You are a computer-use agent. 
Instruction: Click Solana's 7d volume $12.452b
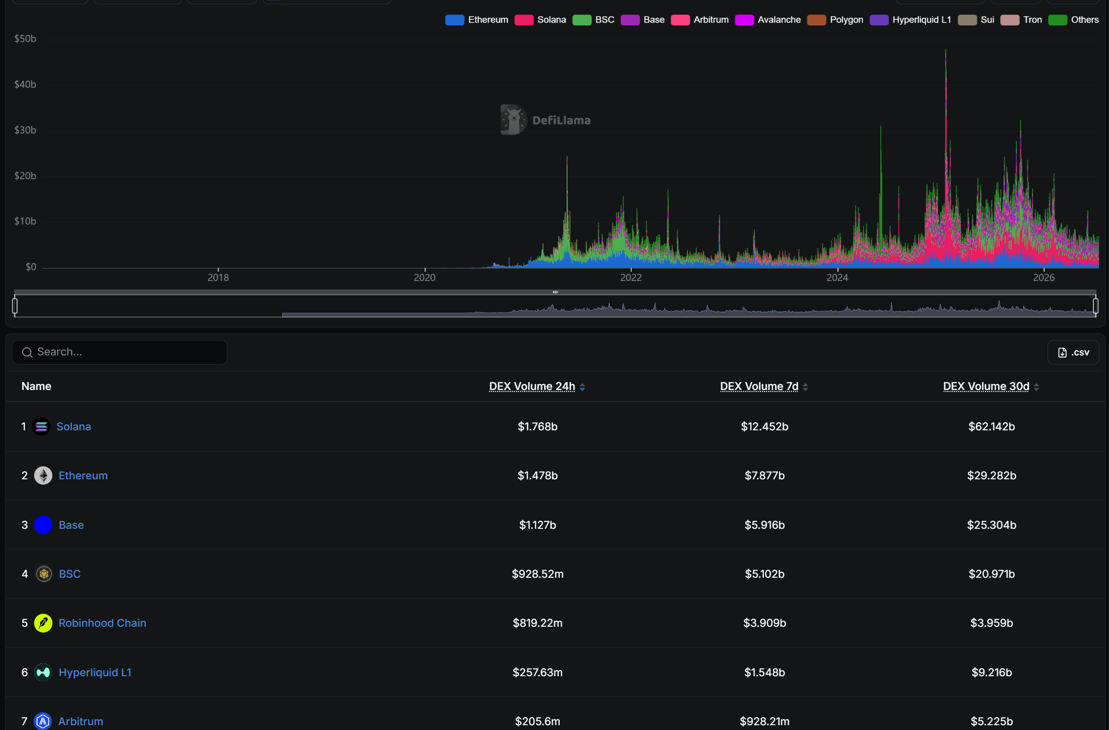click(764, 426)
